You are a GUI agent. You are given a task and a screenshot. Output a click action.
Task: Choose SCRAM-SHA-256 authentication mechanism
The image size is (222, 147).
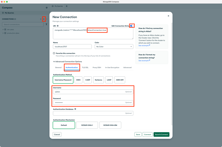[110, 125]
